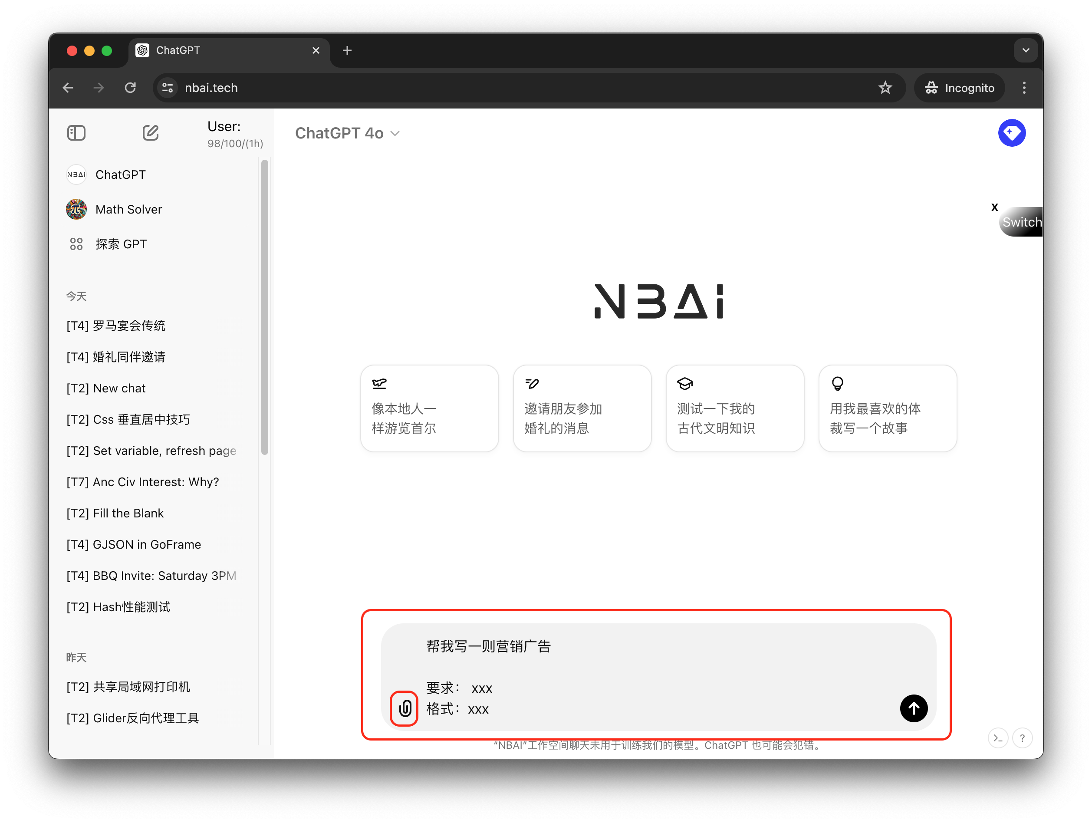Open Chrome three-dot menu
Screen dimensions: 1092x823
pyautogui.click(x=1024, y=88)
